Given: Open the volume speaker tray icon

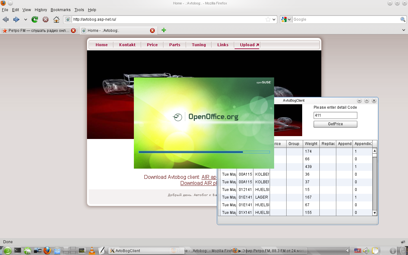Looking at the screenshot, I should pyautogui.click(x=366, y=251).
